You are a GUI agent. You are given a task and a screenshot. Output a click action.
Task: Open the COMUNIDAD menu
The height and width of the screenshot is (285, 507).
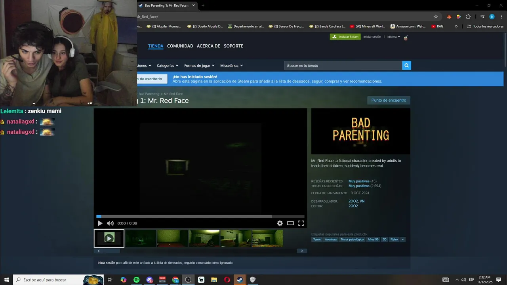tap(180, 46)
